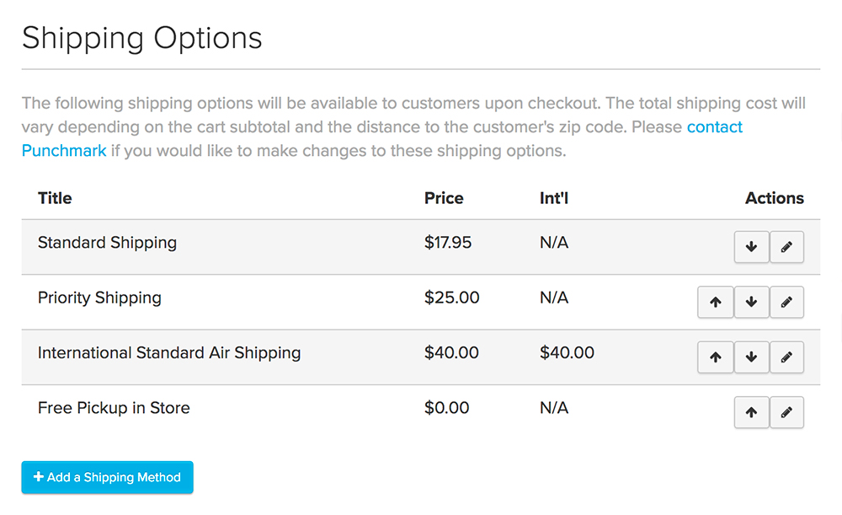
Task: Edit the Priority Shipping option
Action: pyautogui.click(x=786, y=303)
